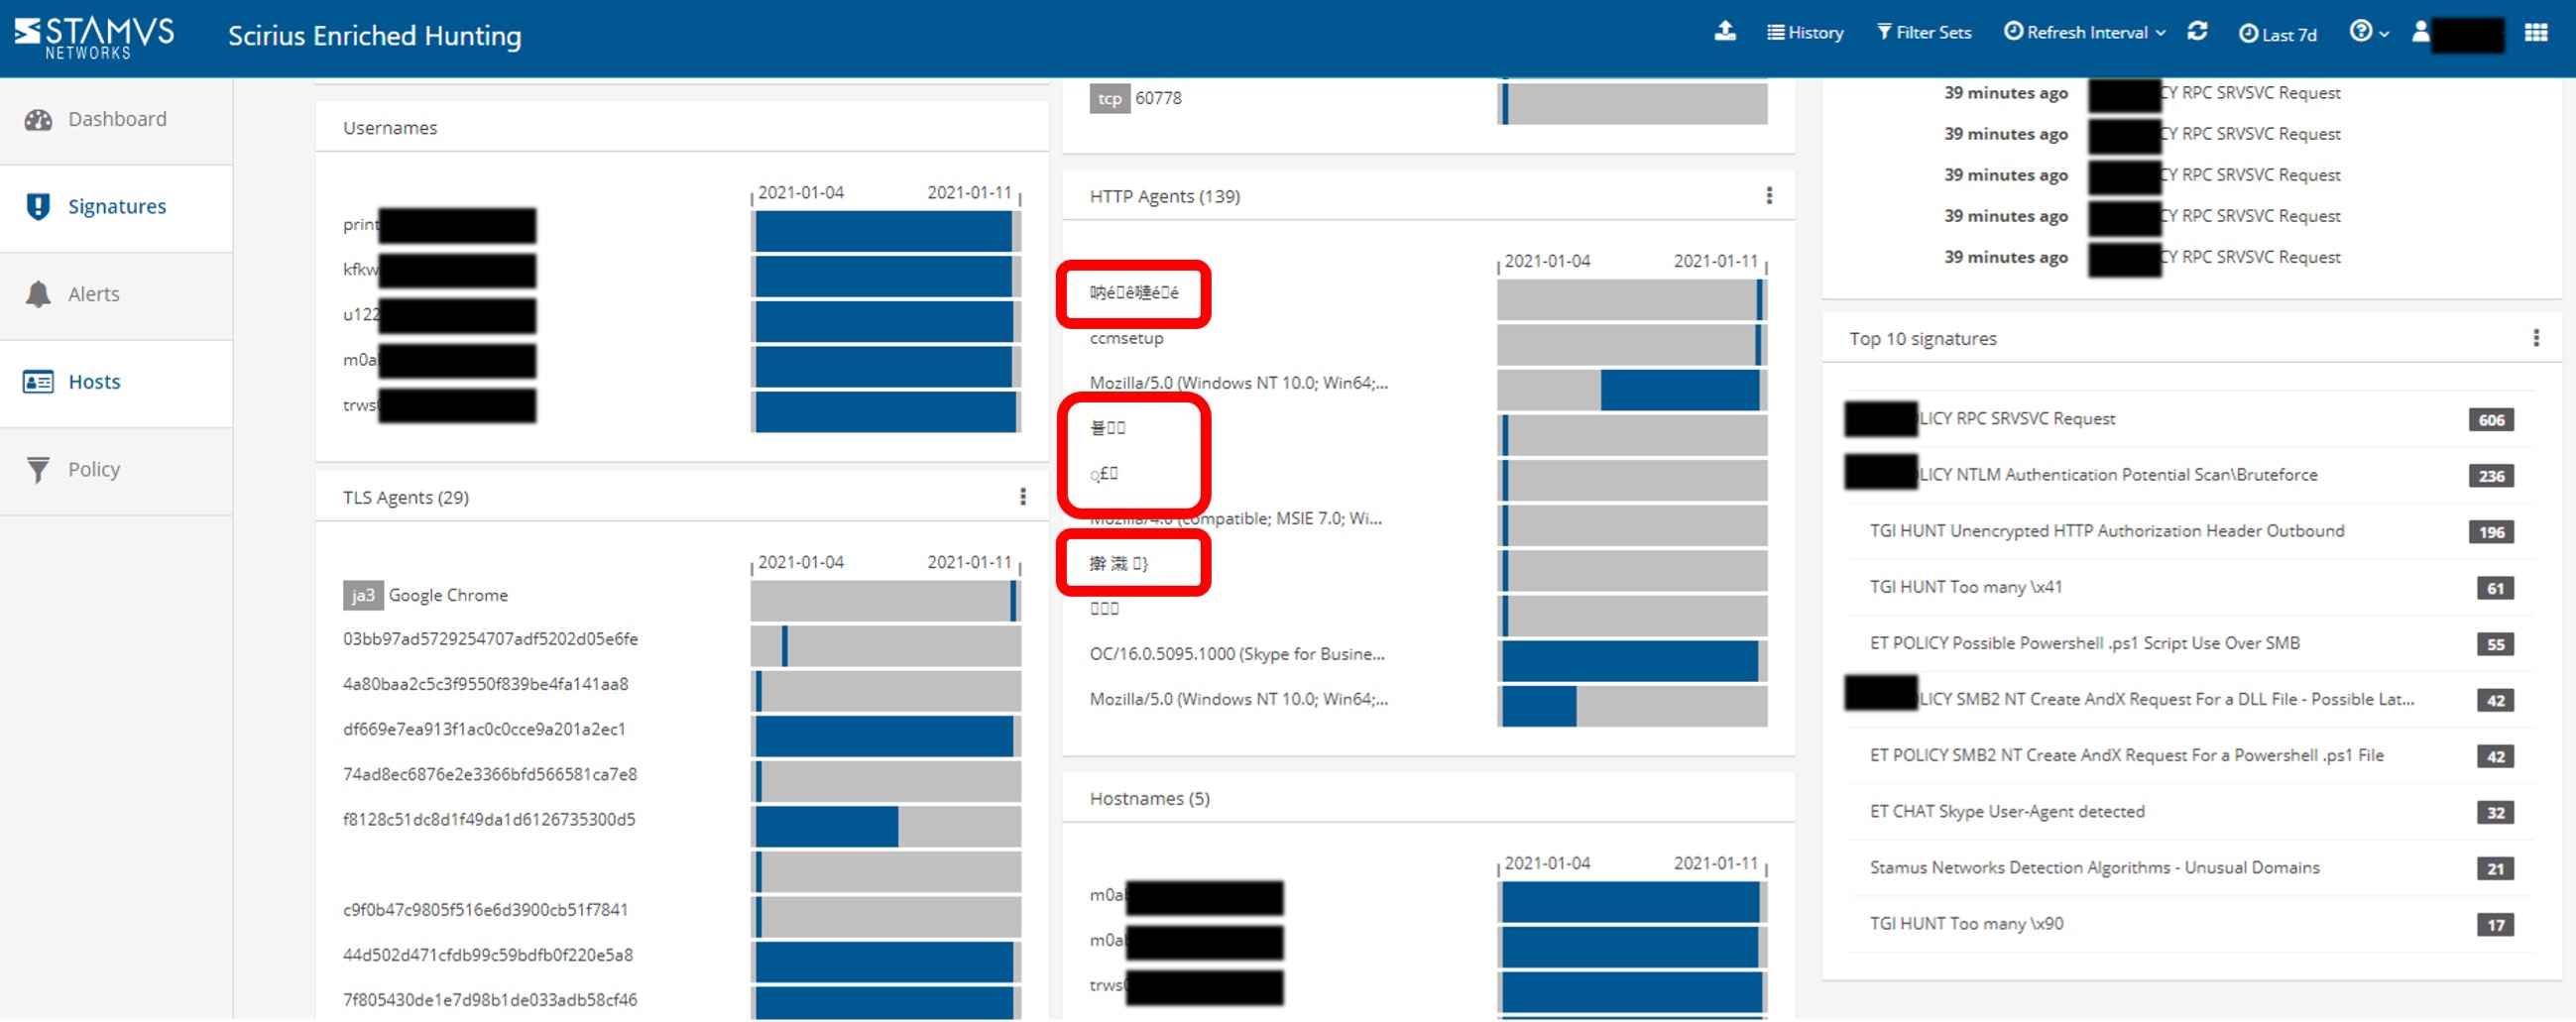2576x1022 pixels.
Task: Open the TLS Agents options menu
Action: click(1022, 497)
